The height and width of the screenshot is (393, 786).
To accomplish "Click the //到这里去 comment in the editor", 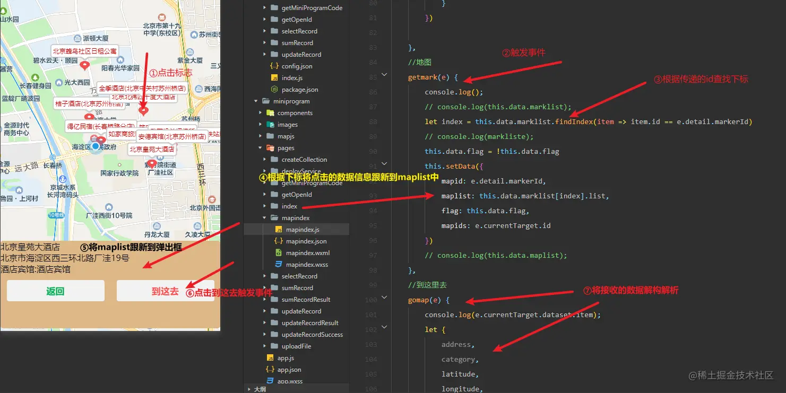I will tap(427, 285).
